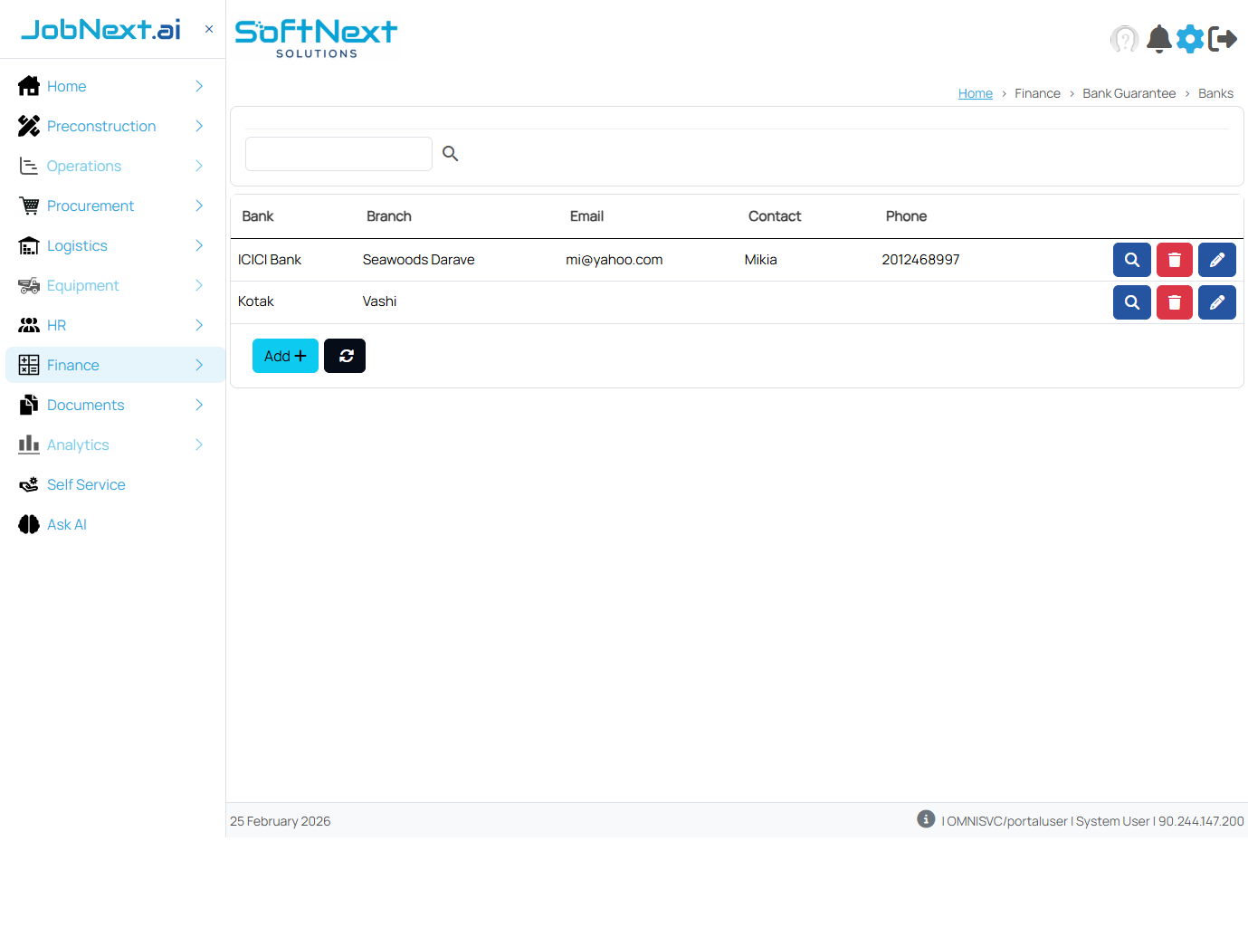Open Ask AI from sidebar
Viewport: 1248px width, 937px height.
pyautogui.click(x=67, y=524)
